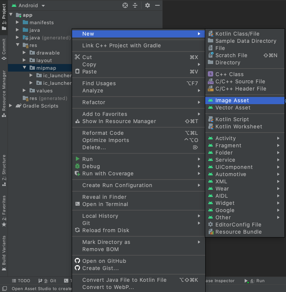
Task: Click the Sample Data Directory folder icon
Action: coord(211,41)
